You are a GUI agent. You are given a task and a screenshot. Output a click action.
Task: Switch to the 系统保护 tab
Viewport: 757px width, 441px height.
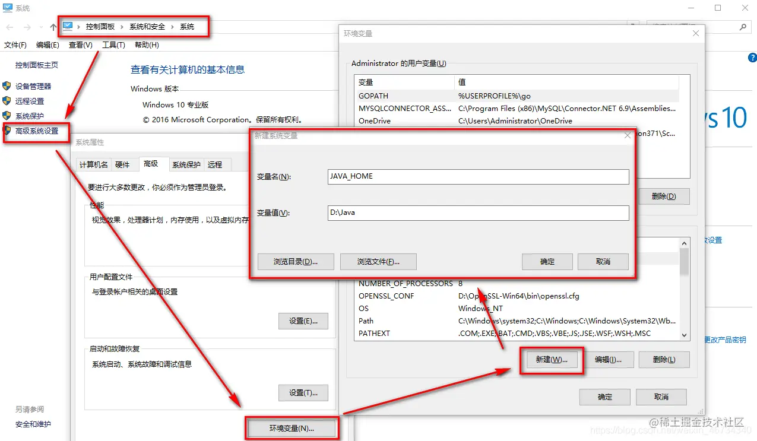pos(186,165)
